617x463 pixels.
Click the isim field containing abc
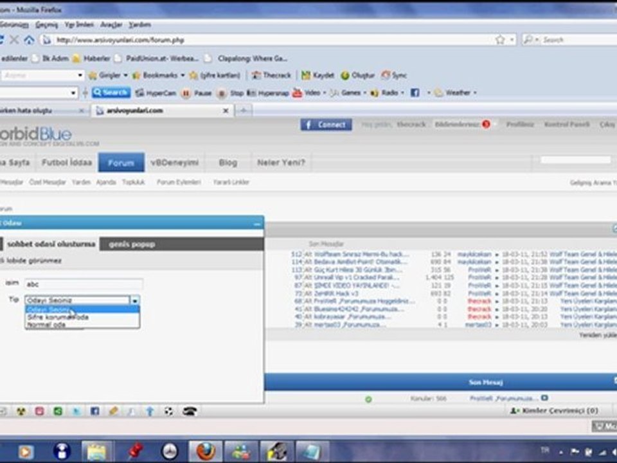(x=84, y=284)
